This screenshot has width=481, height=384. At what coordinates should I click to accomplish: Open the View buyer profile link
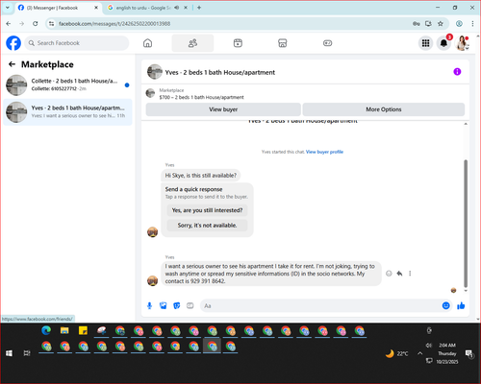(x=324, y=152)
